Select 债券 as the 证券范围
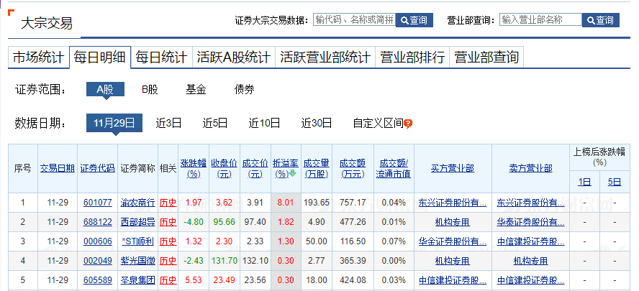Viewport: 639px width, 291px height. point(244,90)
